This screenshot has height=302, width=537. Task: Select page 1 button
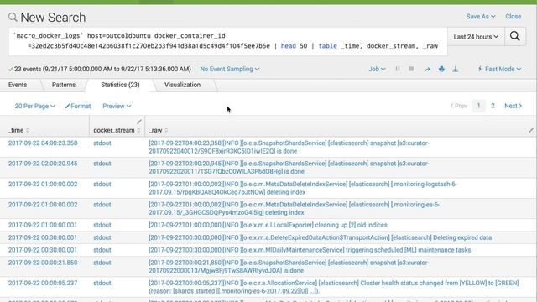click(x=478, y=106)
